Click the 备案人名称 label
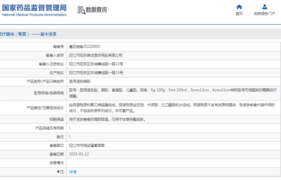 point(55,55)
